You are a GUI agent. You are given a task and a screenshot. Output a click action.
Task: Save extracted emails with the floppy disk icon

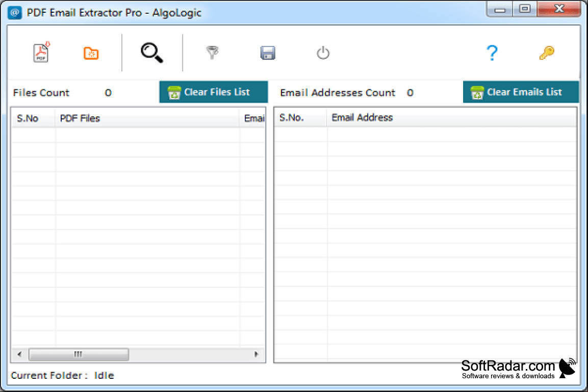(268, 53)
